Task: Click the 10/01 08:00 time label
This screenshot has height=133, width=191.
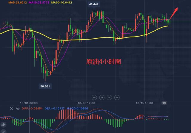Action: (x=29, y=103)
